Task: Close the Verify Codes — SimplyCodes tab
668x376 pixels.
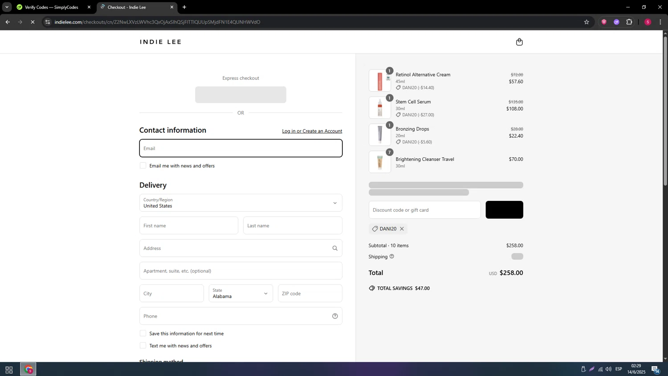Action: 89,7
